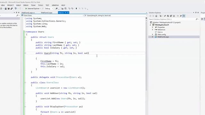Screen dimensions: 205x115
Task: Open the DEBUG menu
Action: pyautogui.click(x=26, y=5)
